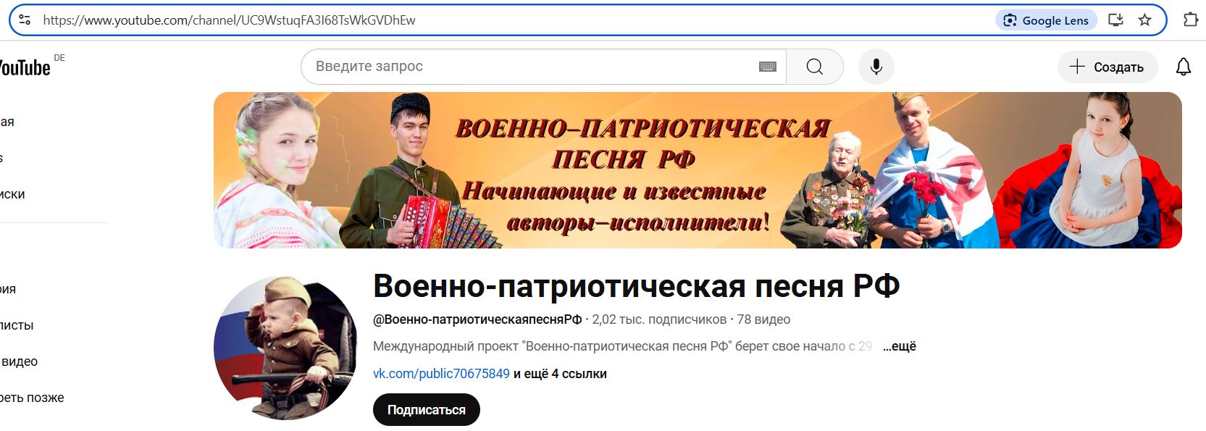
Task: Open the vk.com/public70675849 link
Action: (441, 374)
